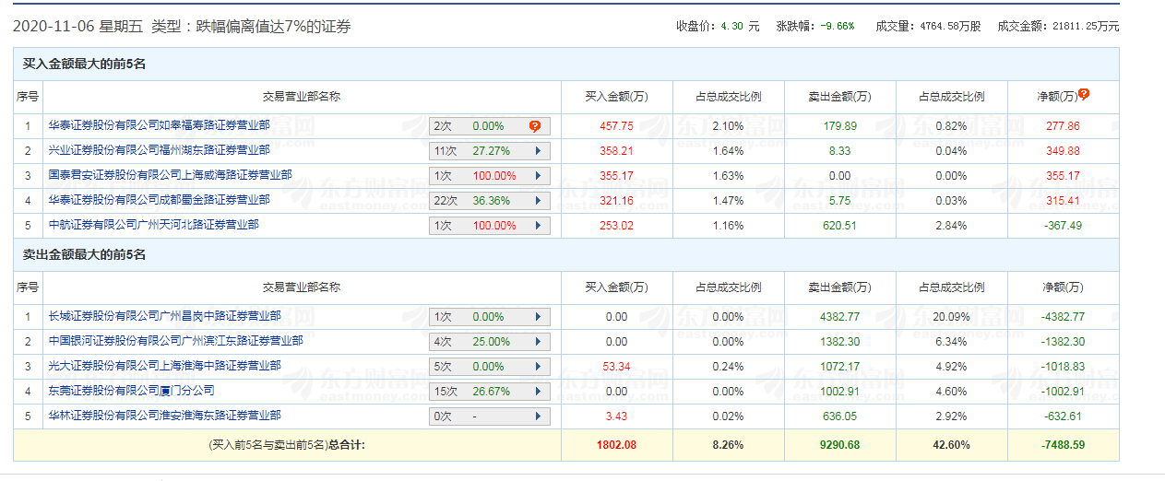Image resolution: width=1165 pixels, height=481 pixels.
Task: Open 东莞证券厦门分公司 link
Action: (132, 391)
